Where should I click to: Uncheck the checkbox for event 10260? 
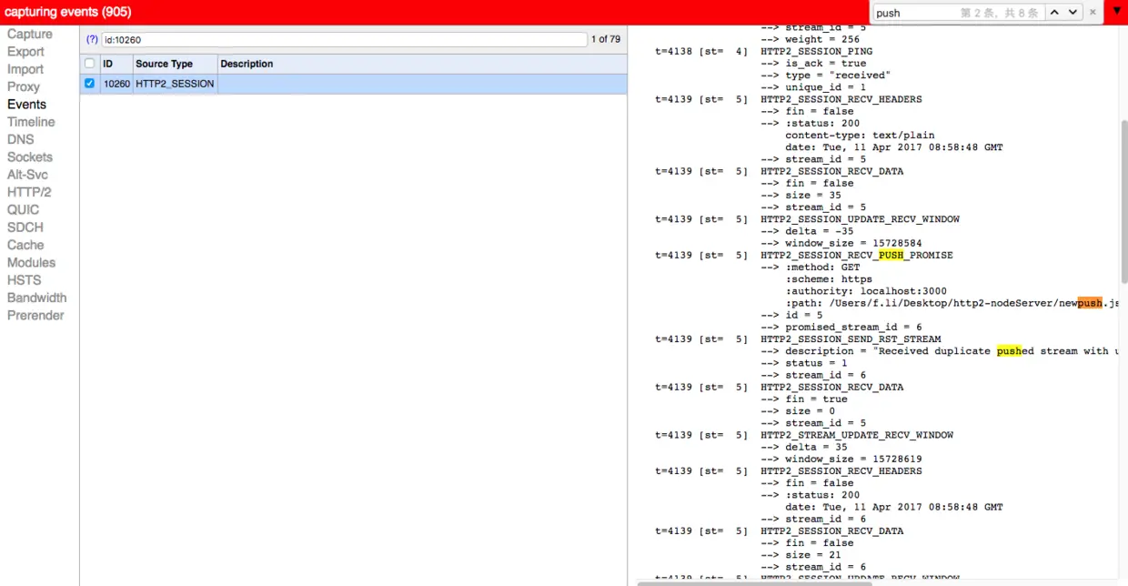pyautogui.click(x=89, y=83)
